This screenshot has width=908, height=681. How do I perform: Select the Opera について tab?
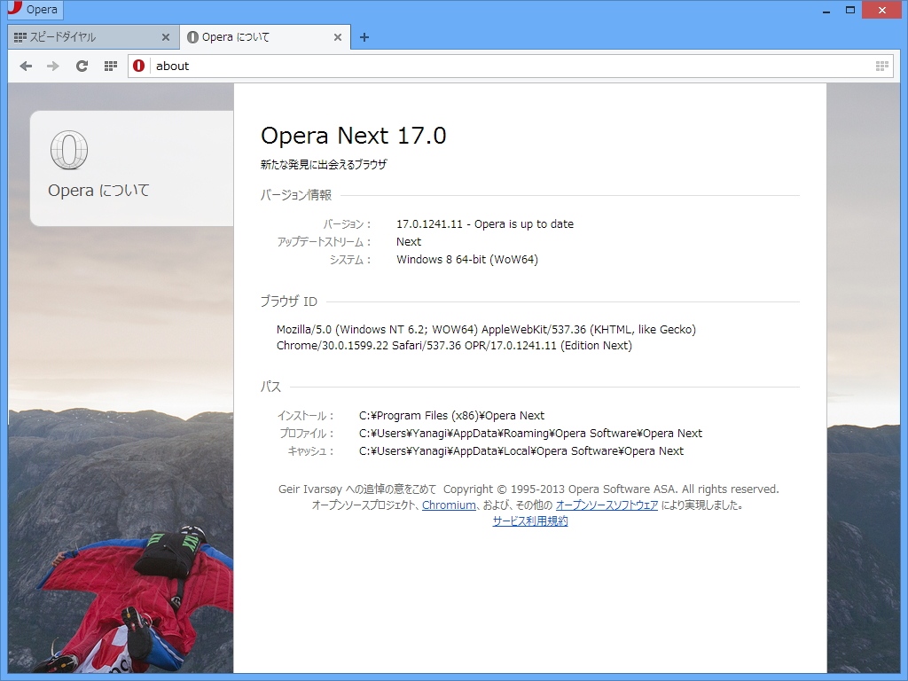(x=248, y=37)
